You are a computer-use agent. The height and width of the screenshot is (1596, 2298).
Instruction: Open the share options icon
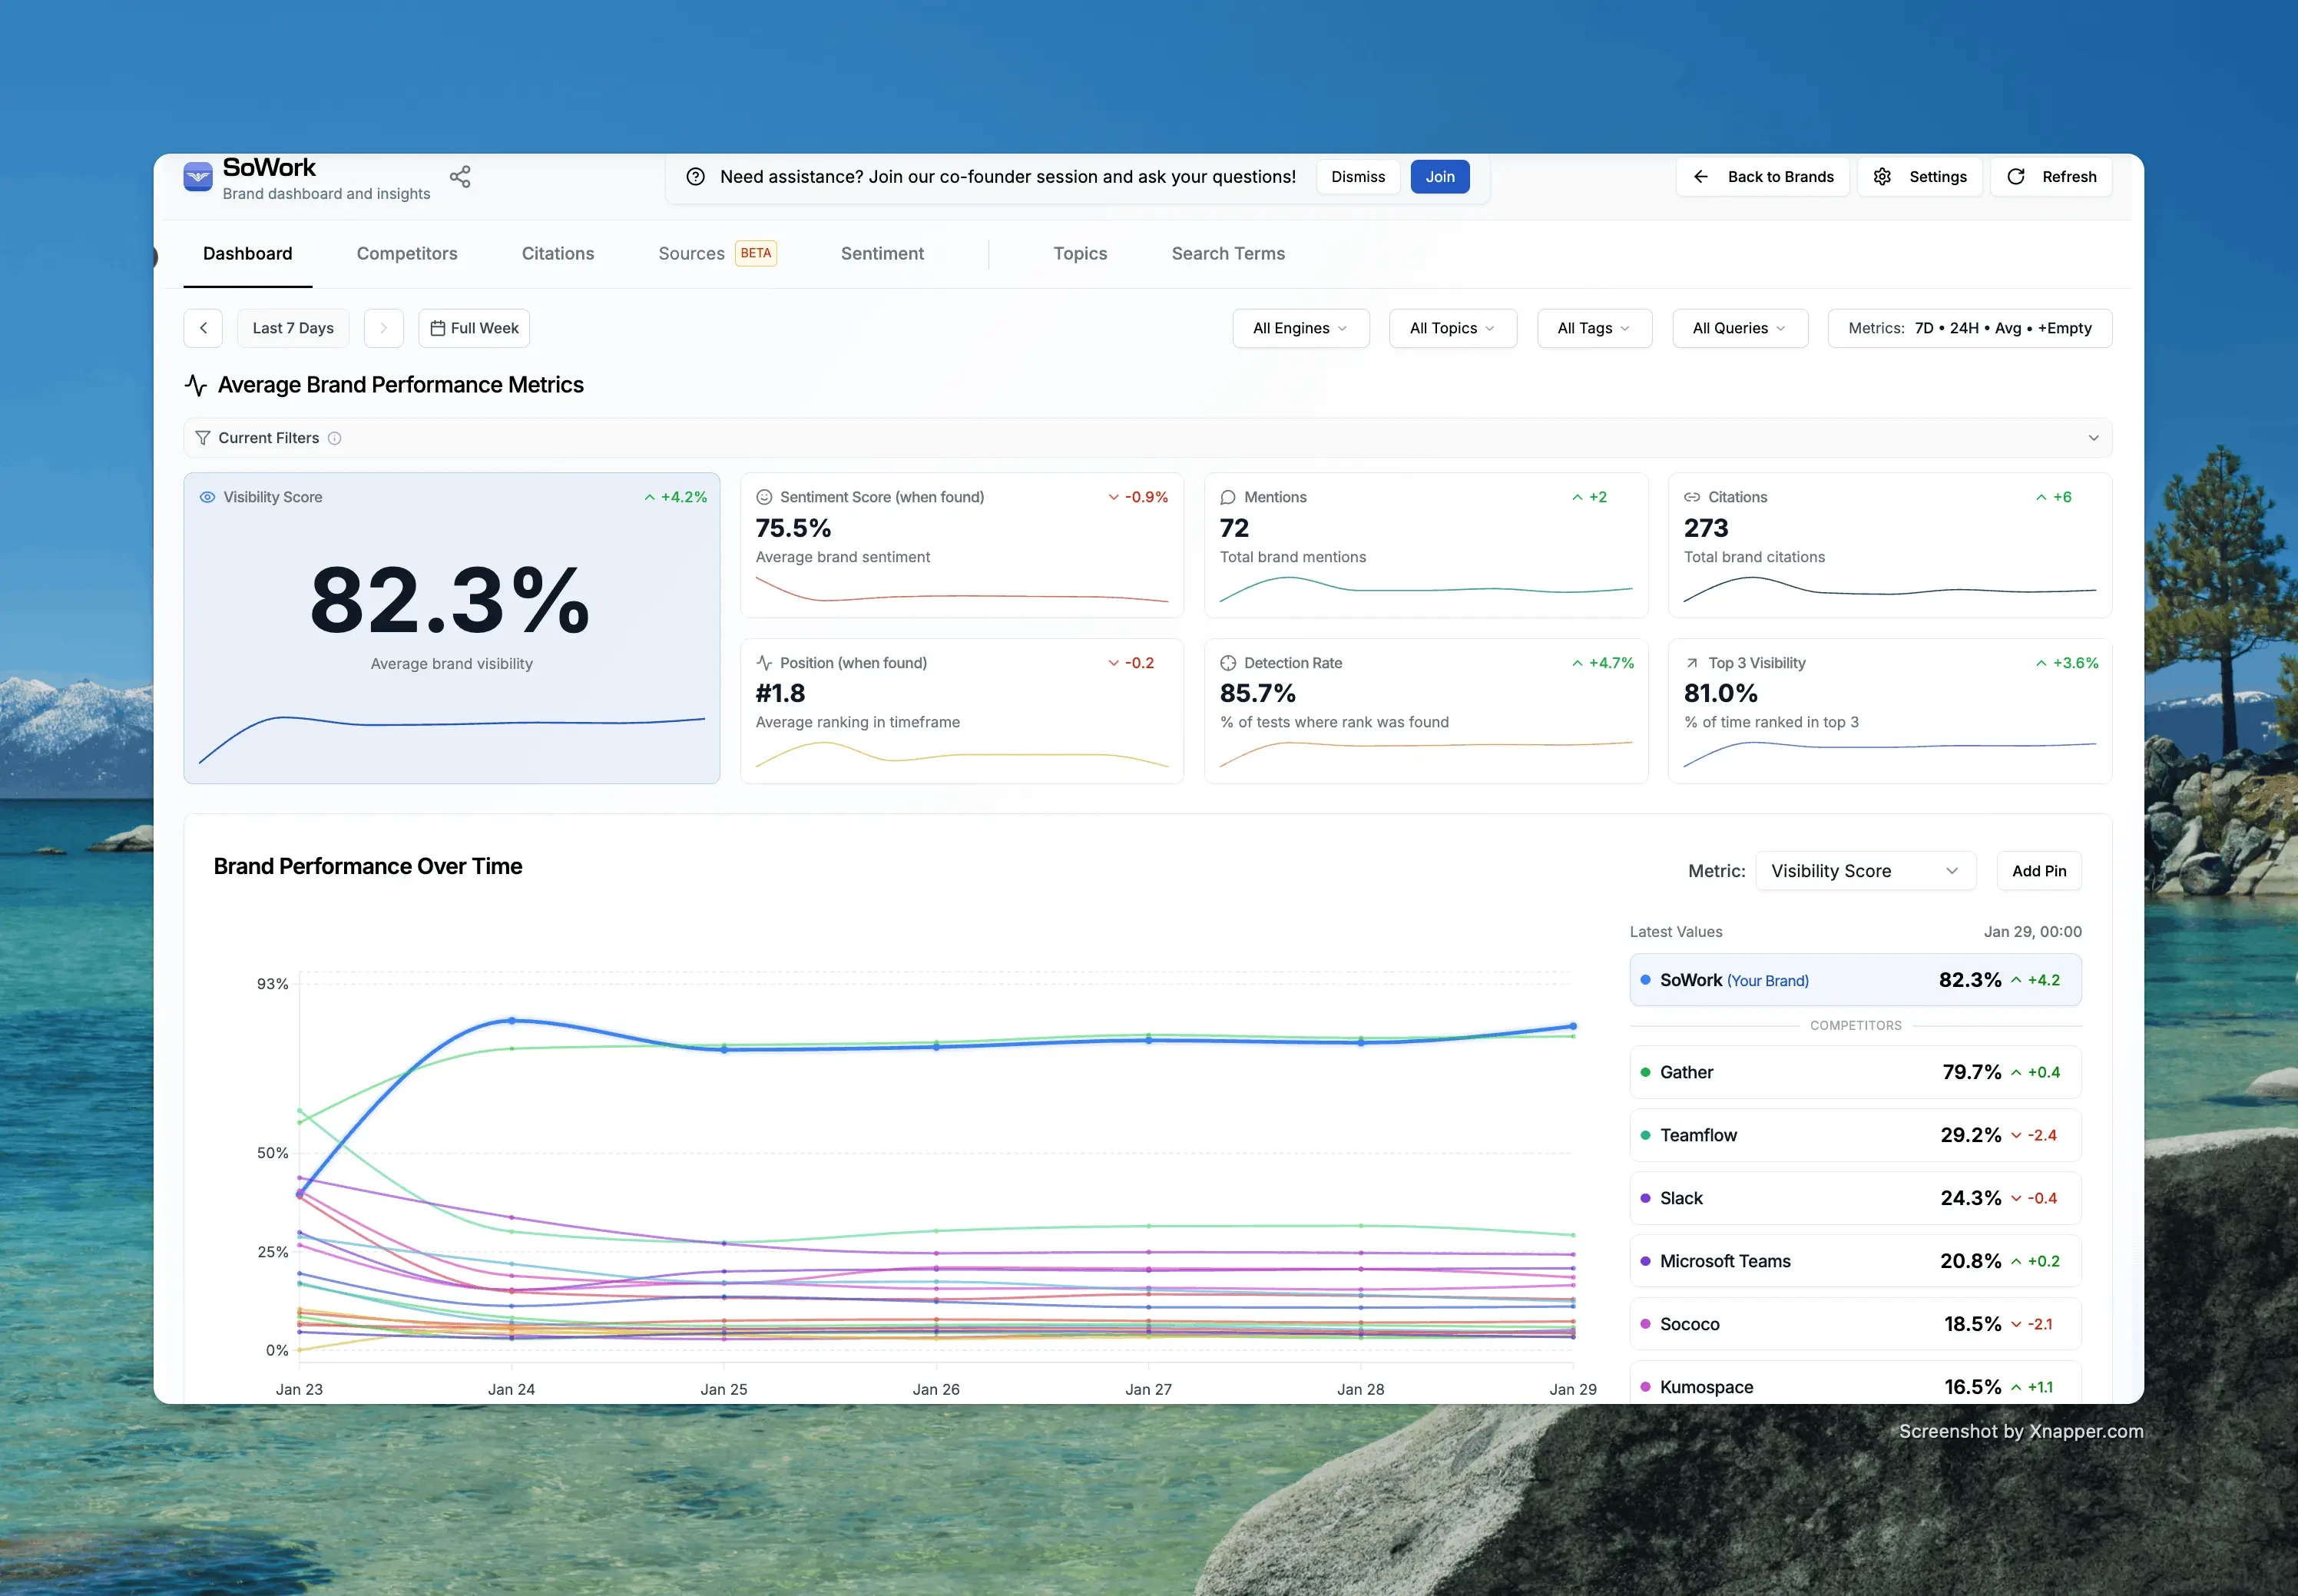[x=460, y=176]
